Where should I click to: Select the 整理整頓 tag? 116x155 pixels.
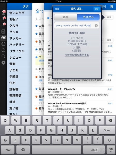pos(20,96)
